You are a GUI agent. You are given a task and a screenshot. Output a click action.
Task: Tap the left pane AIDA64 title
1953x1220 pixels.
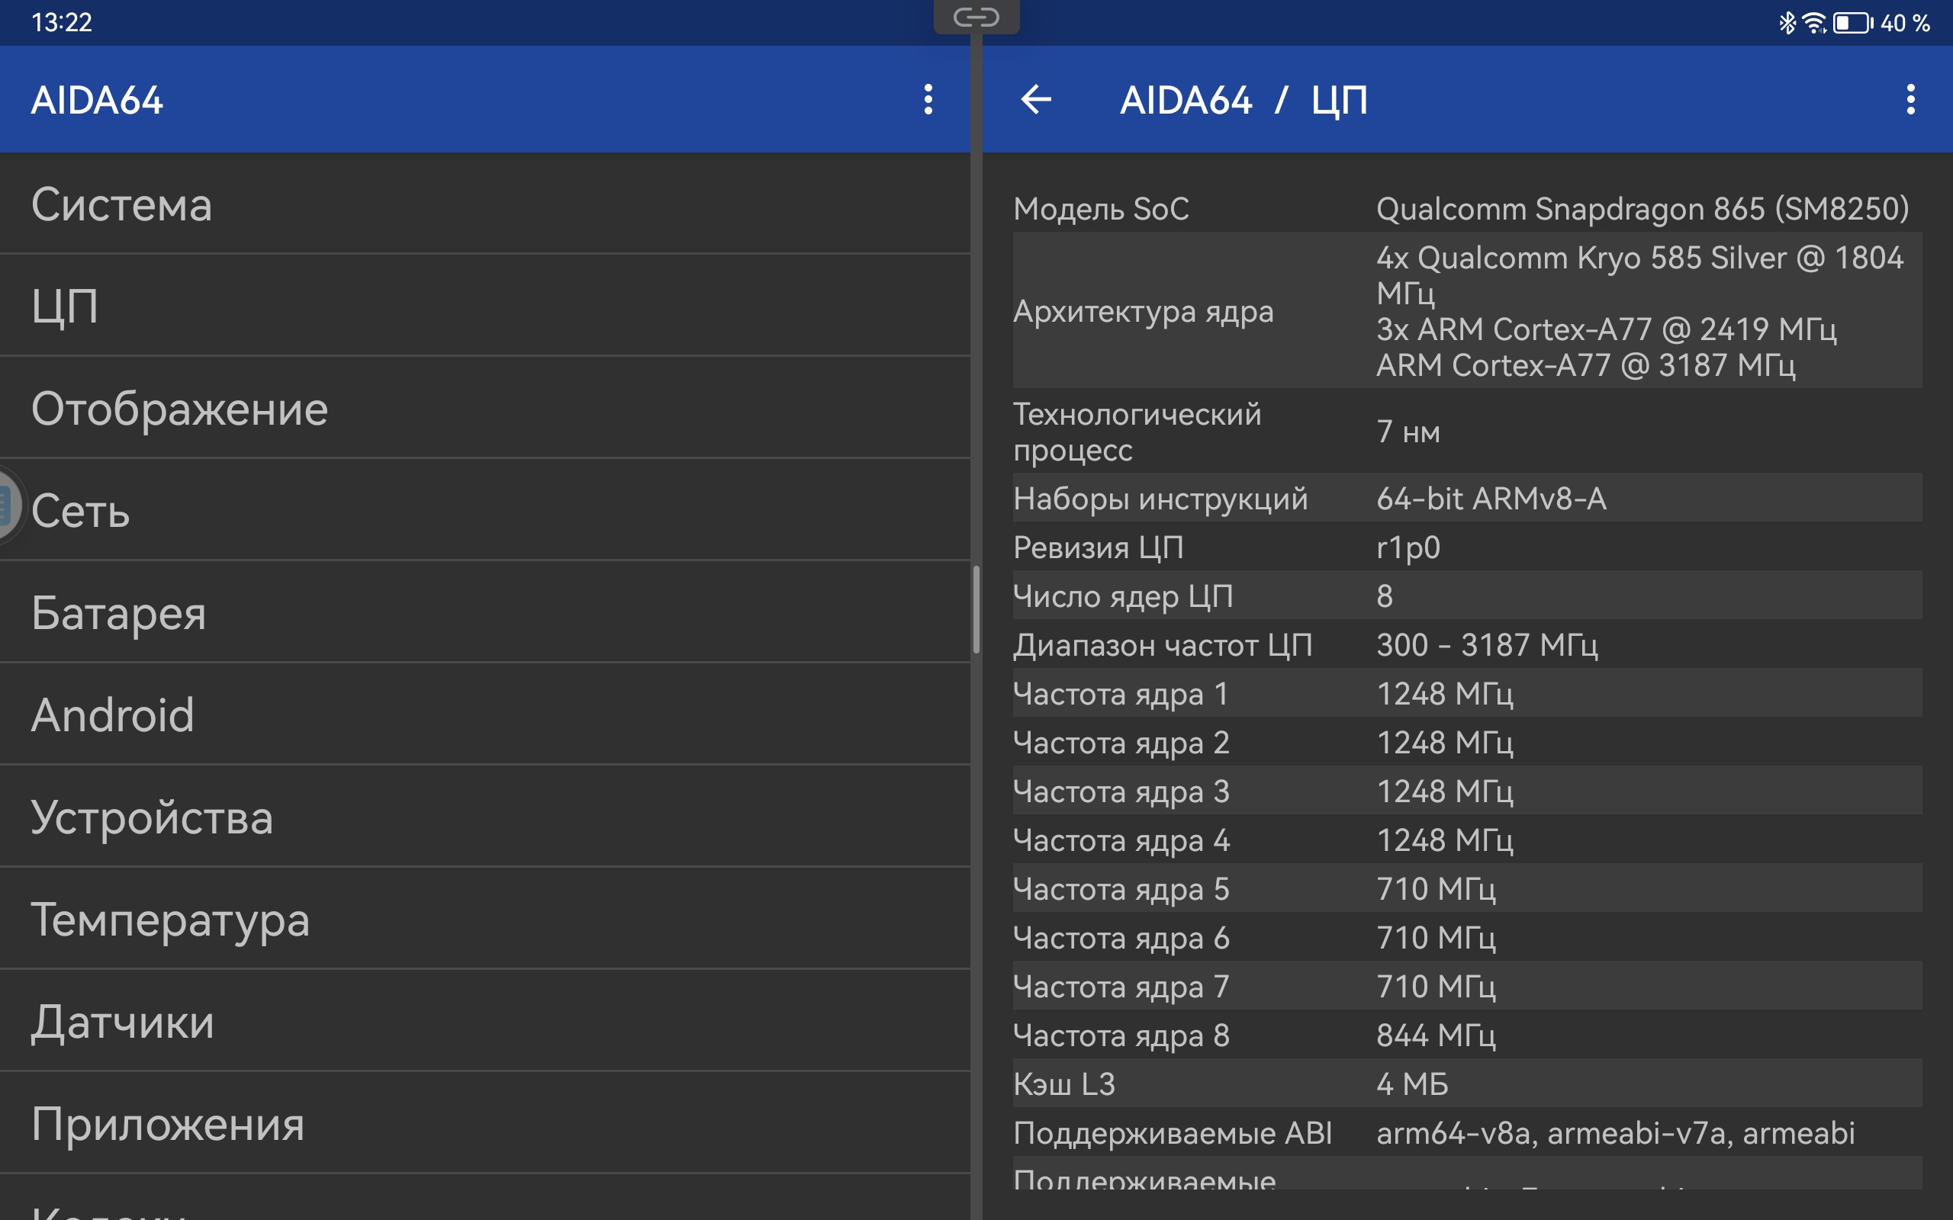coord(97,100)
